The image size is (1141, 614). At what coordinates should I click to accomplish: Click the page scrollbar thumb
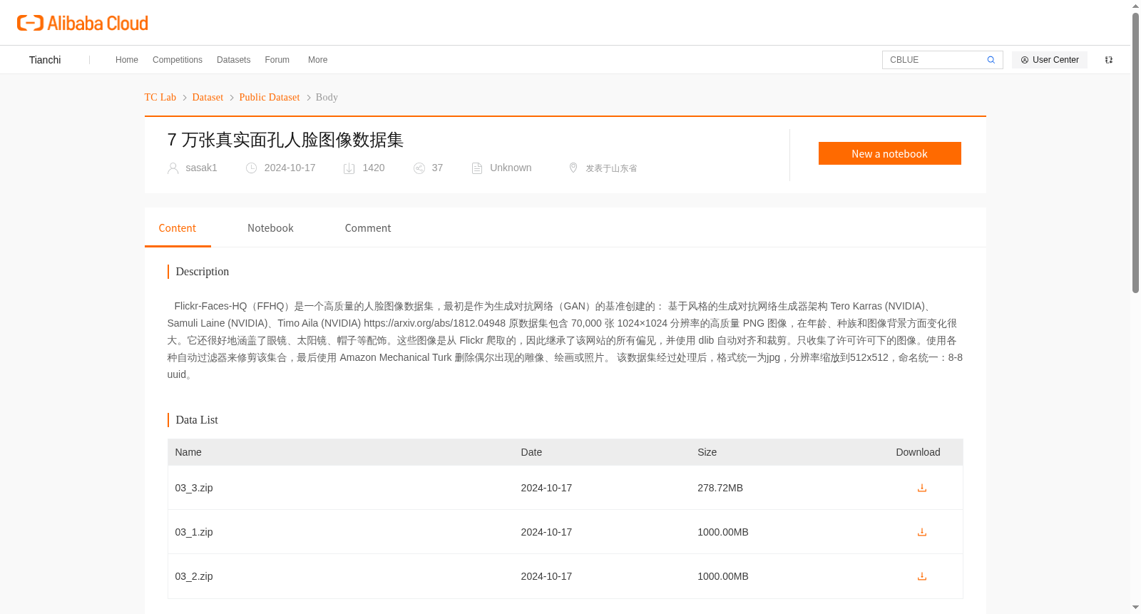tap(1135, 153)
